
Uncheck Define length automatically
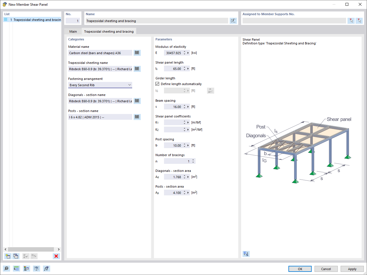[x=157, y=84]
